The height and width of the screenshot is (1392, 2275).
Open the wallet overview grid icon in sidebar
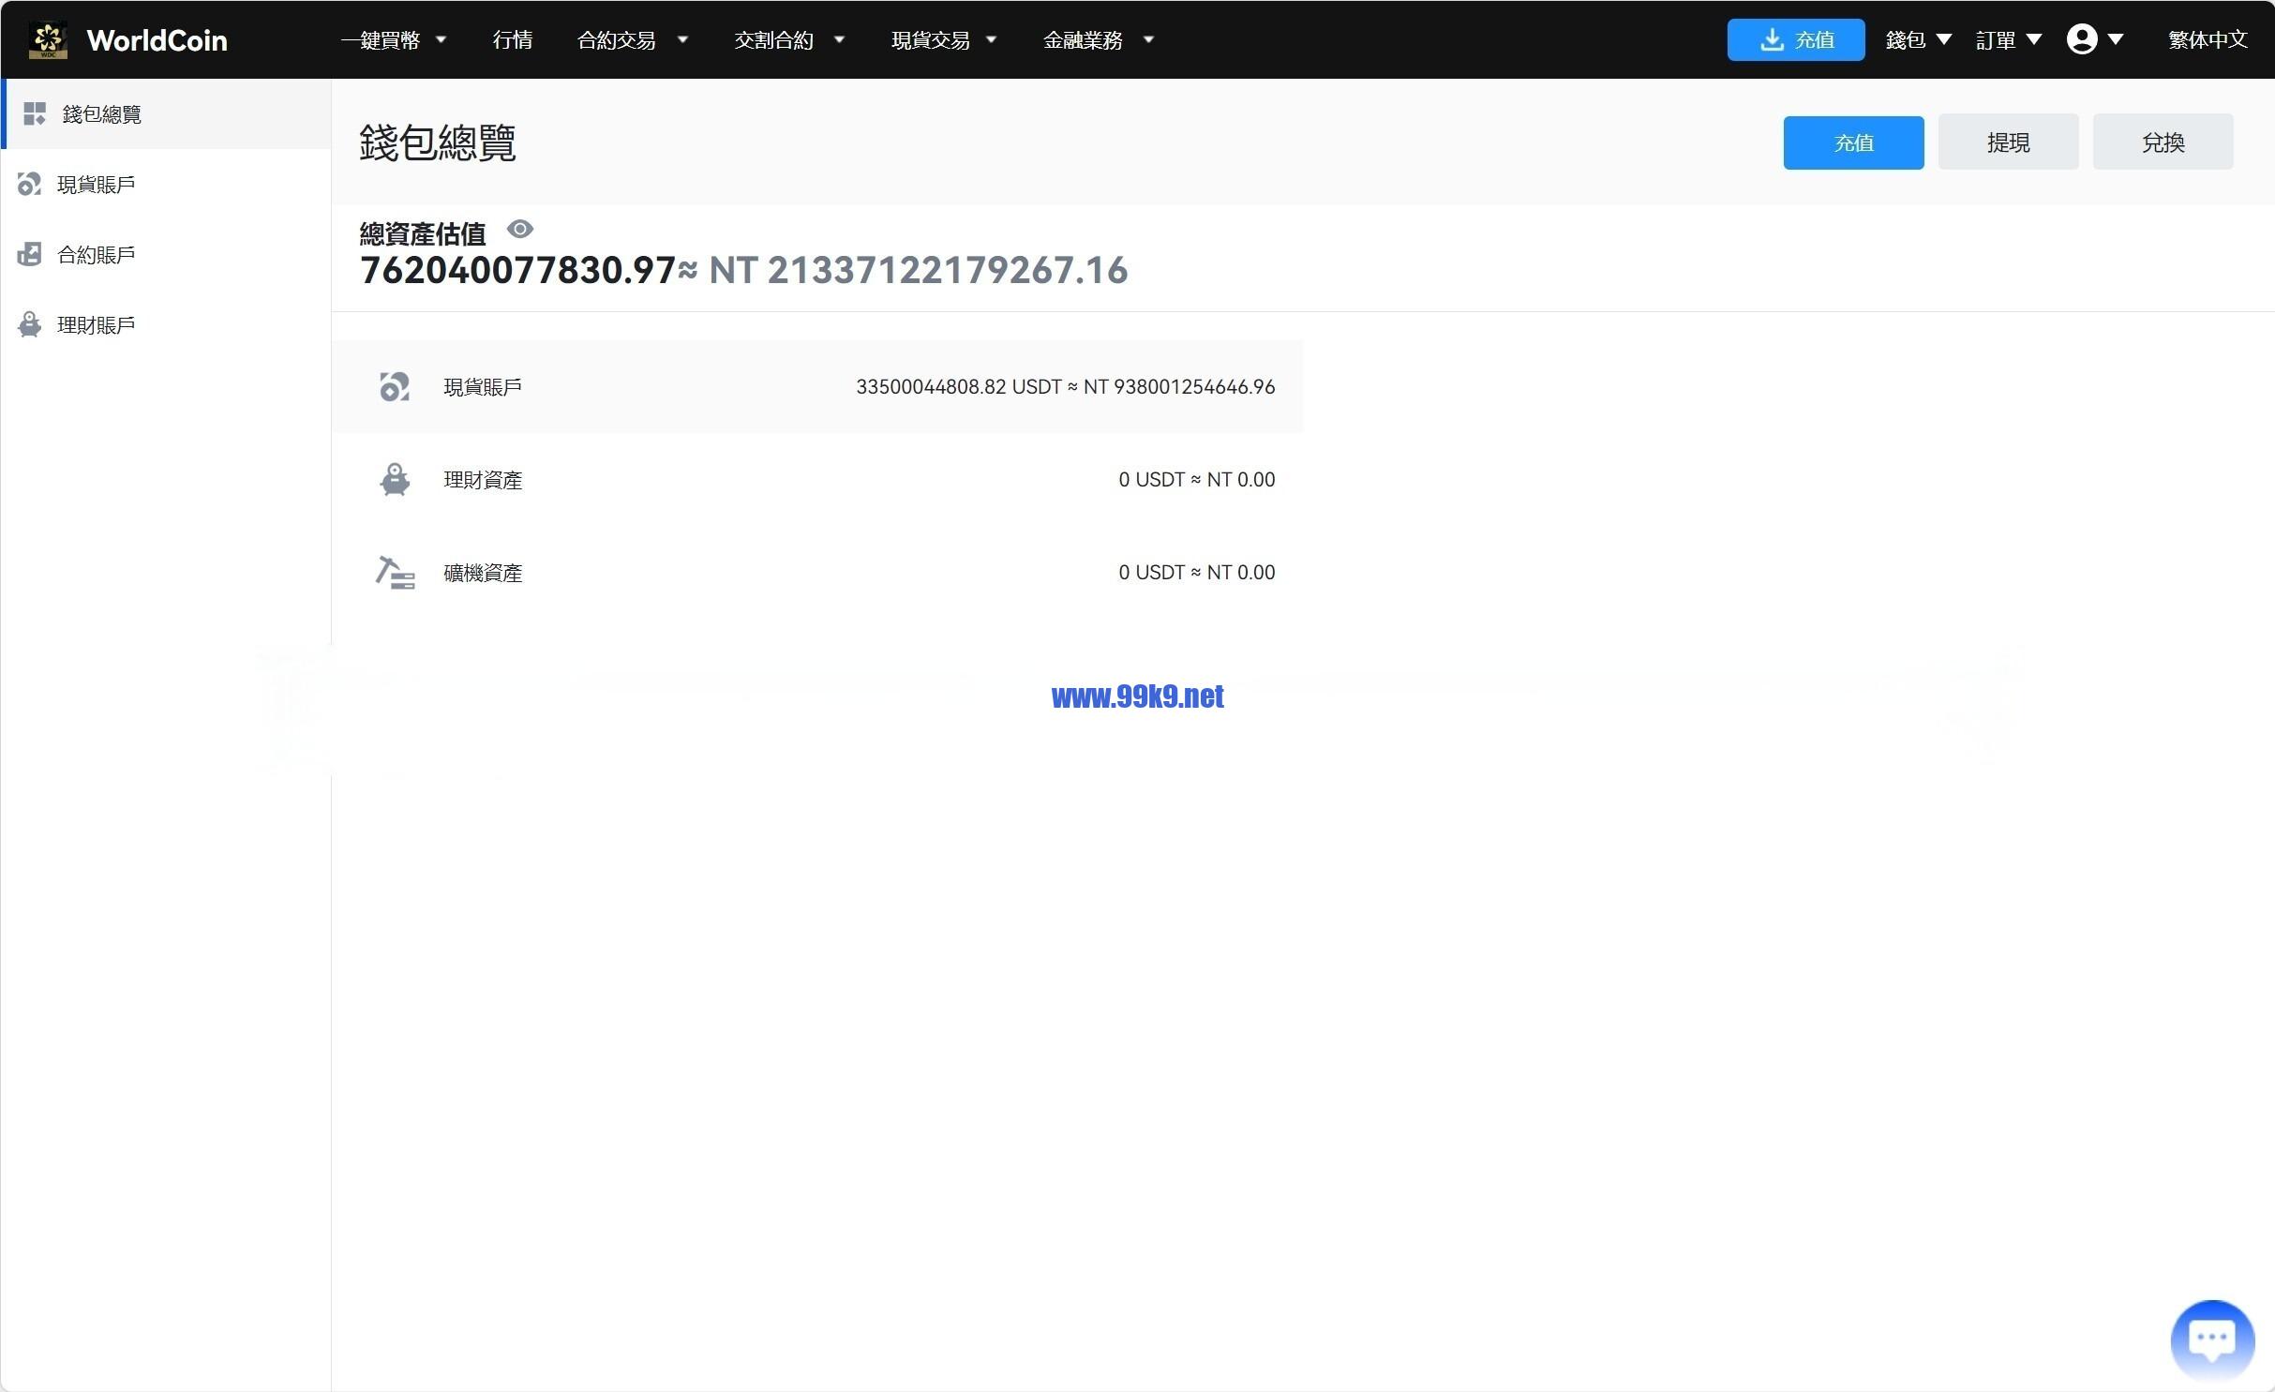pos(35,113)
